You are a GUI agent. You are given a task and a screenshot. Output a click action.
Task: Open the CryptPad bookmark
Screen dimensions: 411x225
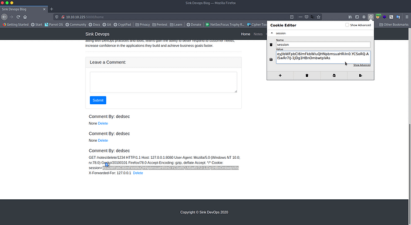click(x=122, y=25)
